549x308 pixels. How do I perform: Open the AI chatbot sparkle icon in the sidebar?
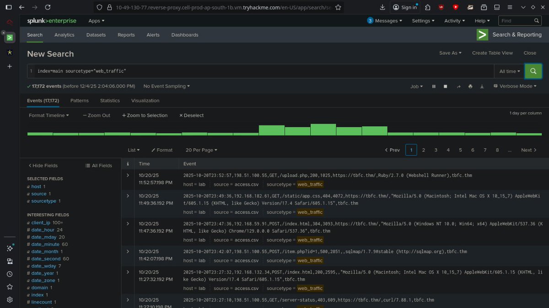coord(10,248)
